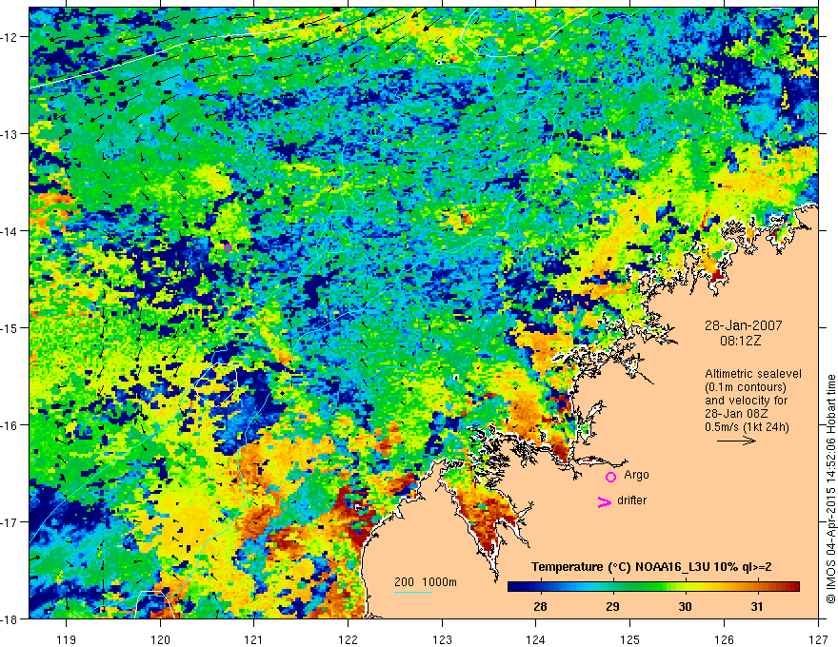Click the color bar tick label '31'

(757, 606)
